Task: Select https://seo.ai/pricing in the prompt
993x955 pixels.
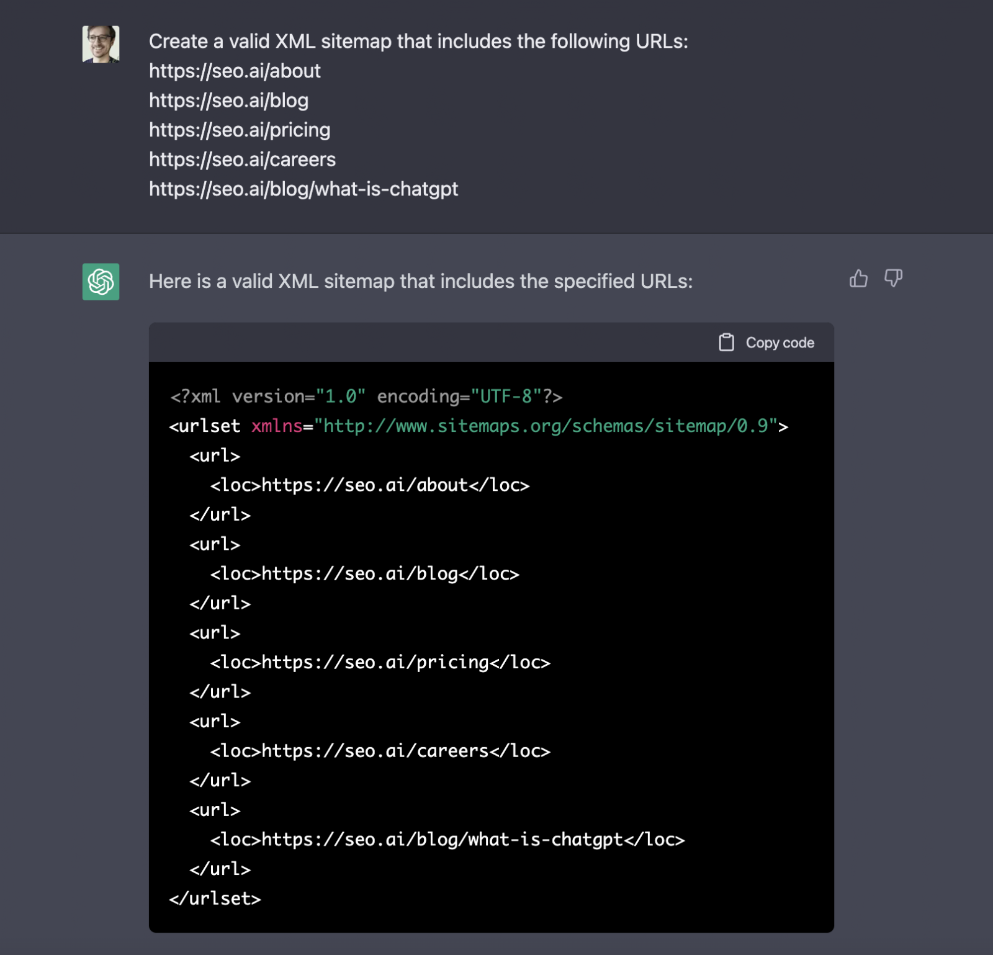Action: point(240,130)
